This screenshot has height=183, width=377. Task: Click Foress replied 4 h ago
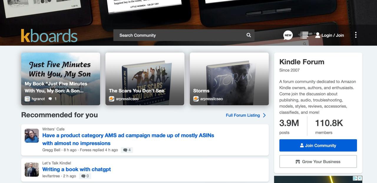99,150
